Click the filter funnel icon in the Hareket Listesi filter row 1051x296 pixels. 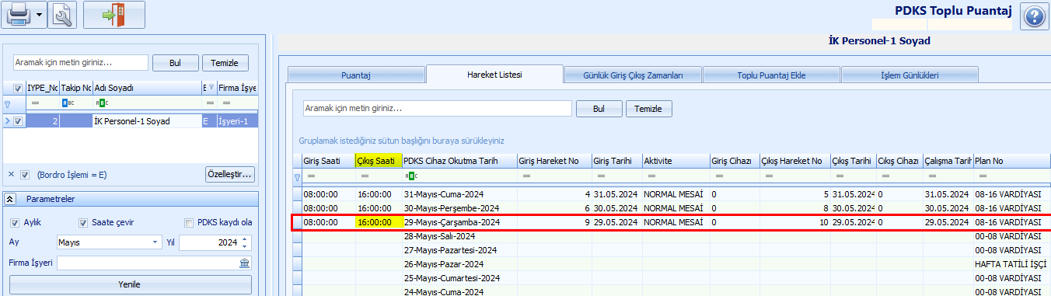pyautogui.click(x=297, y=177)
